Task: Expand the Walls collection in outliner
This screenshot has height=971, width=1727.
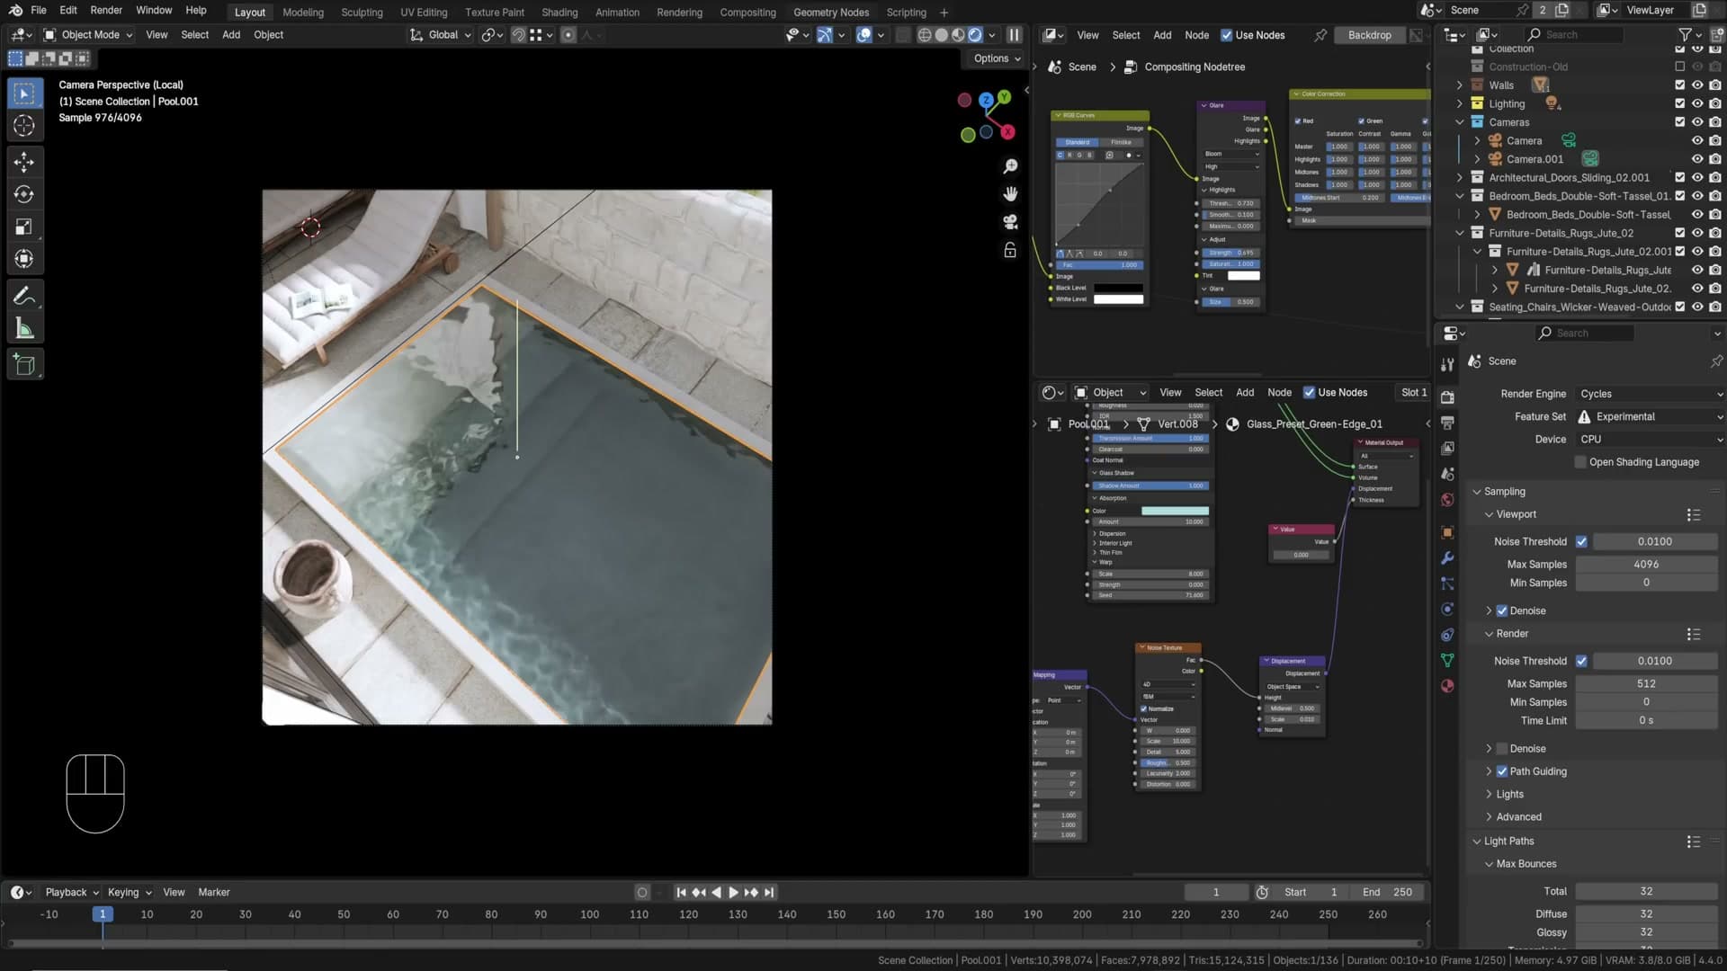Action: tap(1459, 85)
